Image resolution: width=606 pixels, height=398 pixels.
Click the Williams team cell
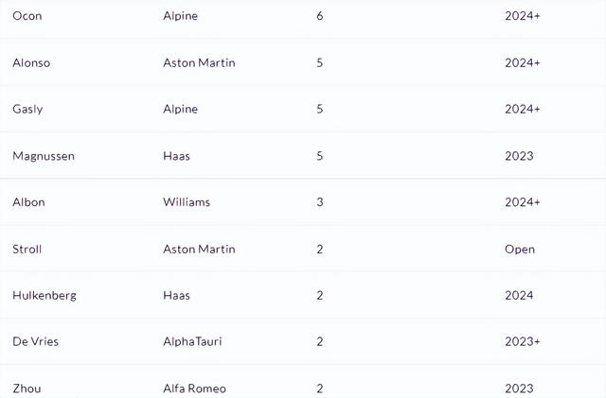(x=187, y=202)
